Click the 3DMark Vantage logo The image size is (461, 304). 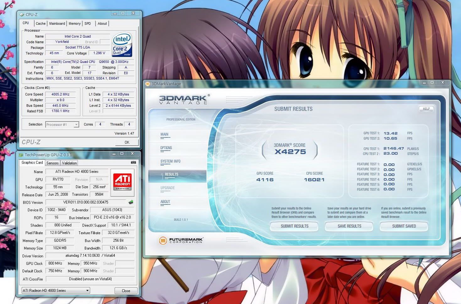tap(184, 100)
